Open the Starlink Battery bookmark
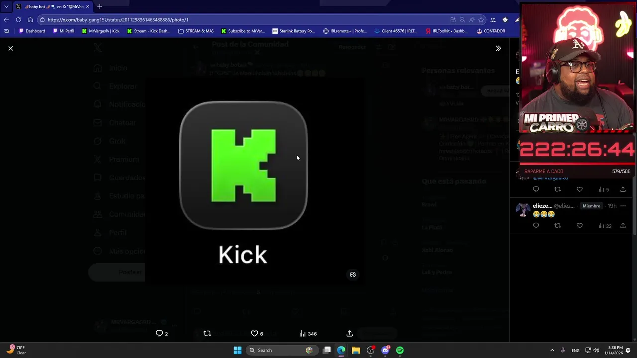637x358 pixels. click(293, 31)
